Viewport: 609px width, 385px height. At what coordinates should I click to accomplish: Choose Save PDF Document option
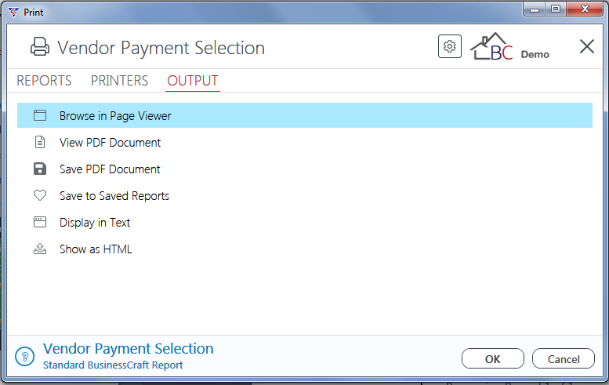click(305, 169)
